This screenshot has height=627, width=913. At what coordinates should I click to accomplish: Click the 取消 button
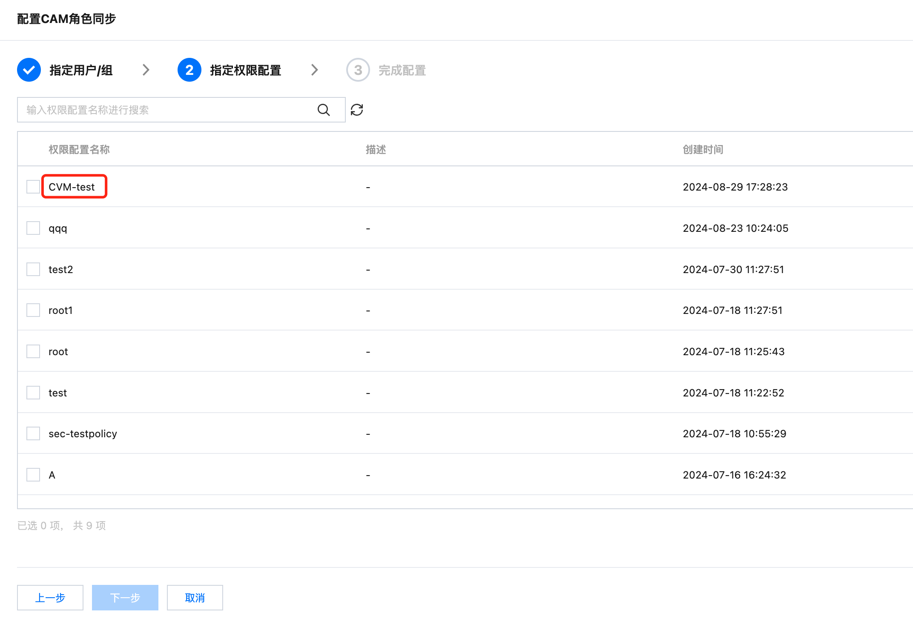coord(195,598)
